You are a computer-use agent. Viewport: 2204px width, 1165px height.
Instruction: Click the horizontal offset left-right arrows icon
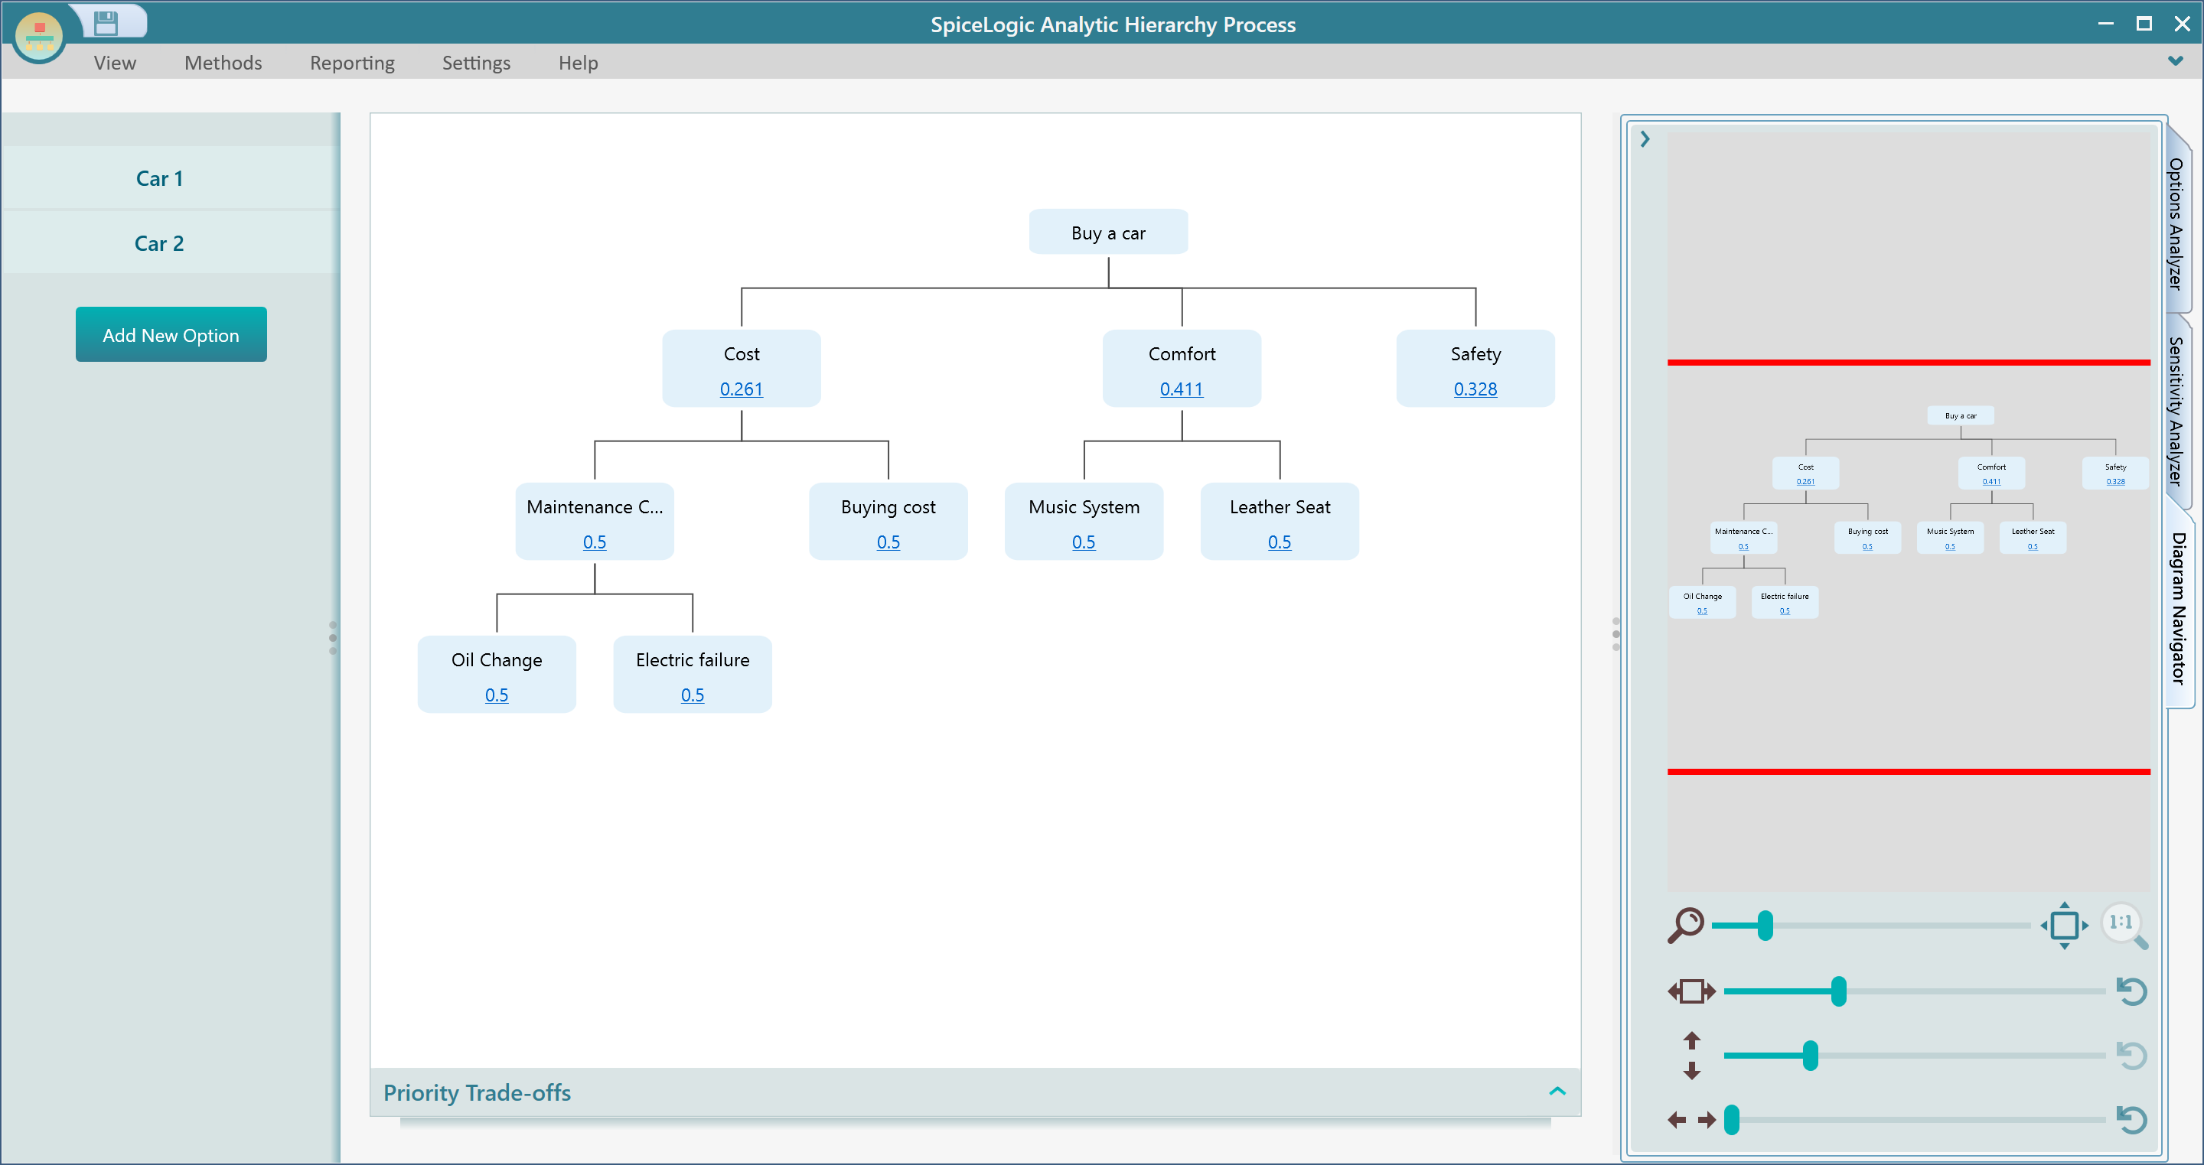pos(1691,1119)
